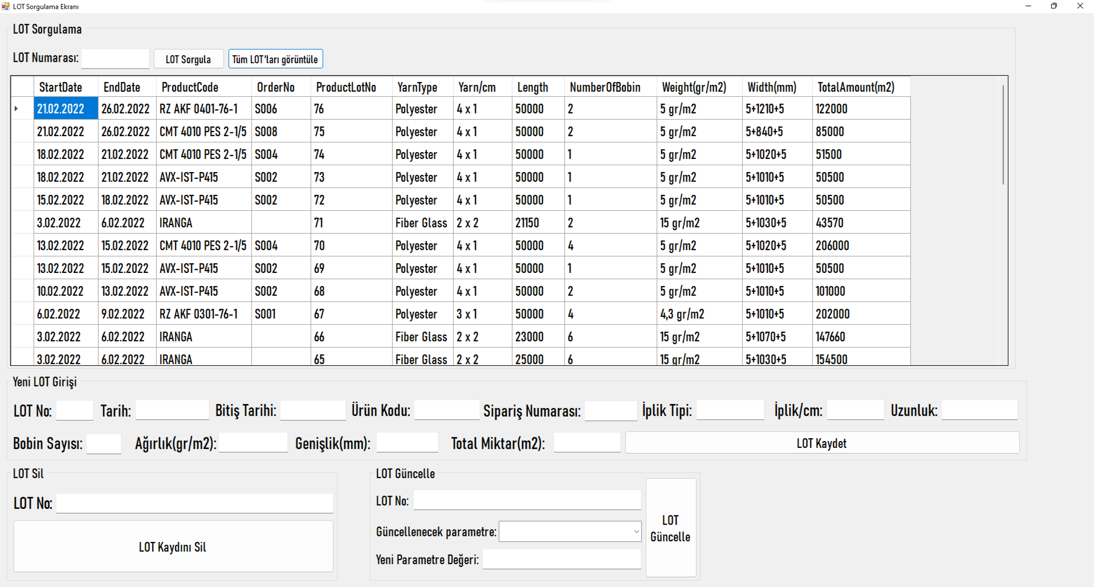Click the LOT No field in LOT Sil section

coord(194,503)
